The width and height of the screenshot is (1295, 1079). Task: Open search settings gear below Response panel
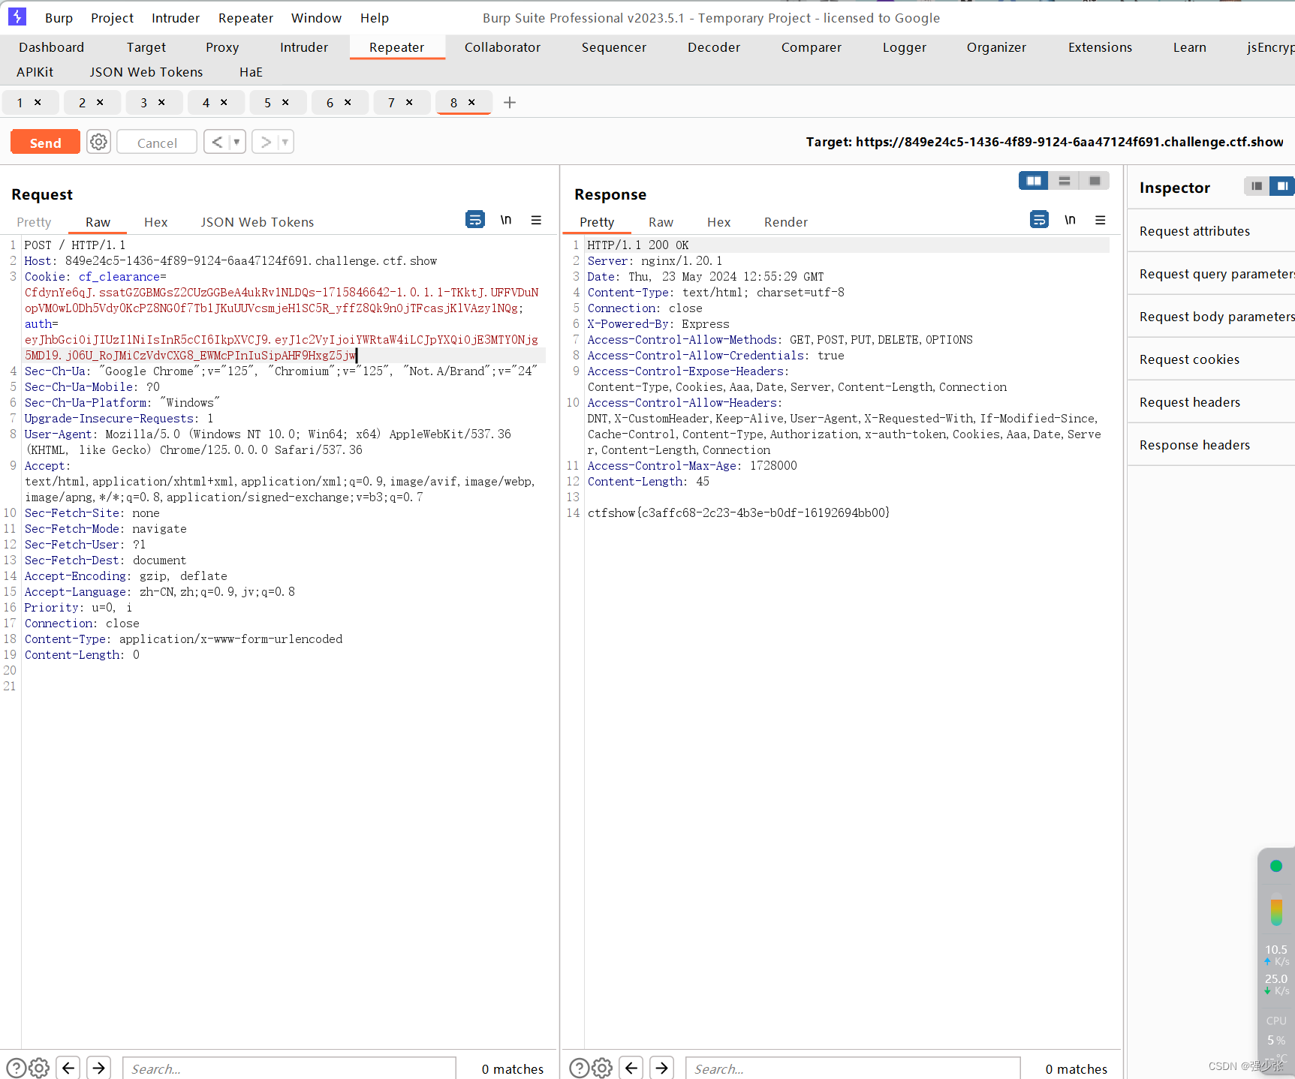[x=602, y=1068]
